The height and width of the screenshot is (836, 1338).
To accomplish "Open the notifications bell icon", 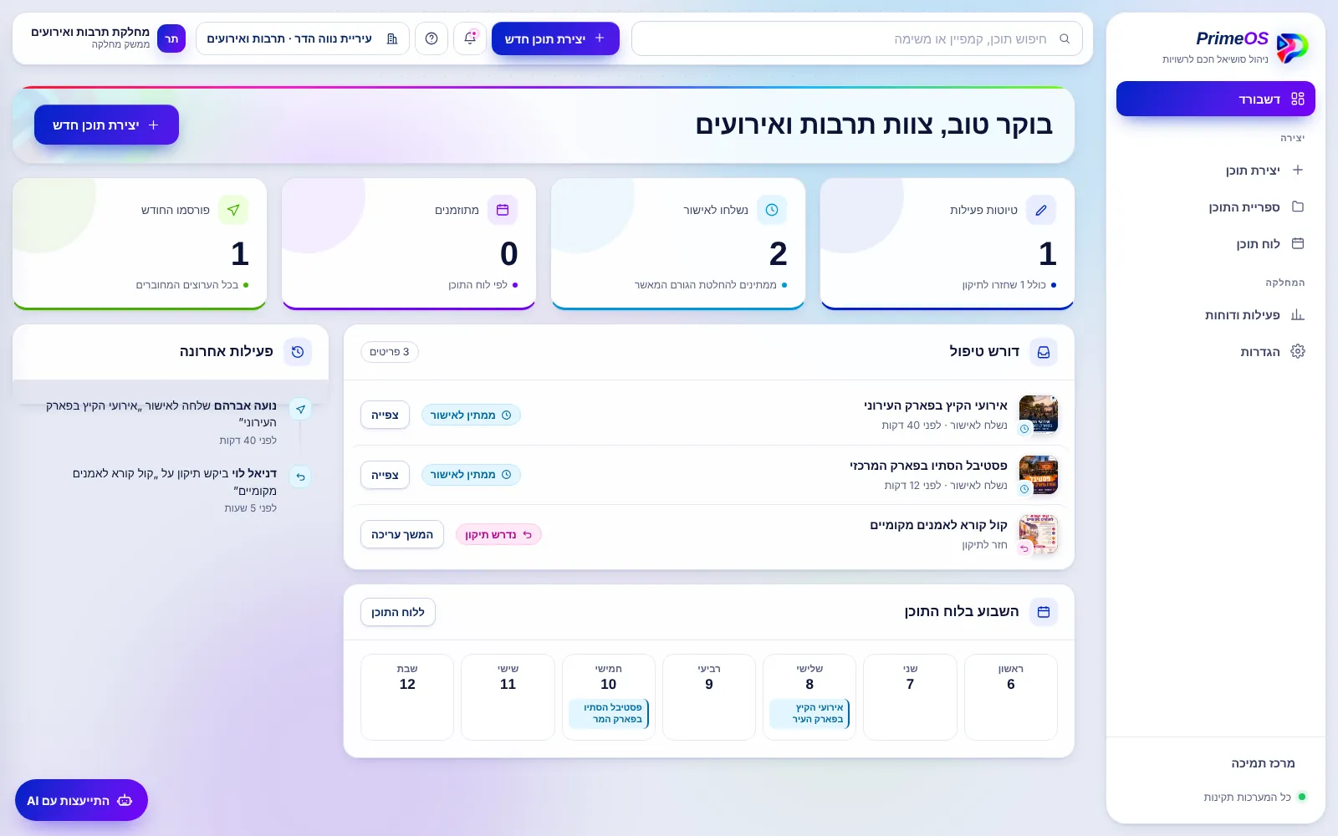I will point(470,38).
